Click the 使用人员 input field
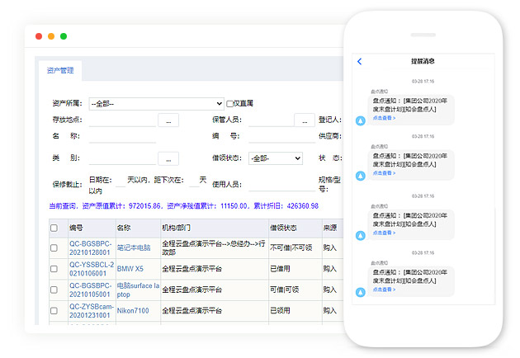Viewport: 520px width, 358px height. (x=282, y=185)
